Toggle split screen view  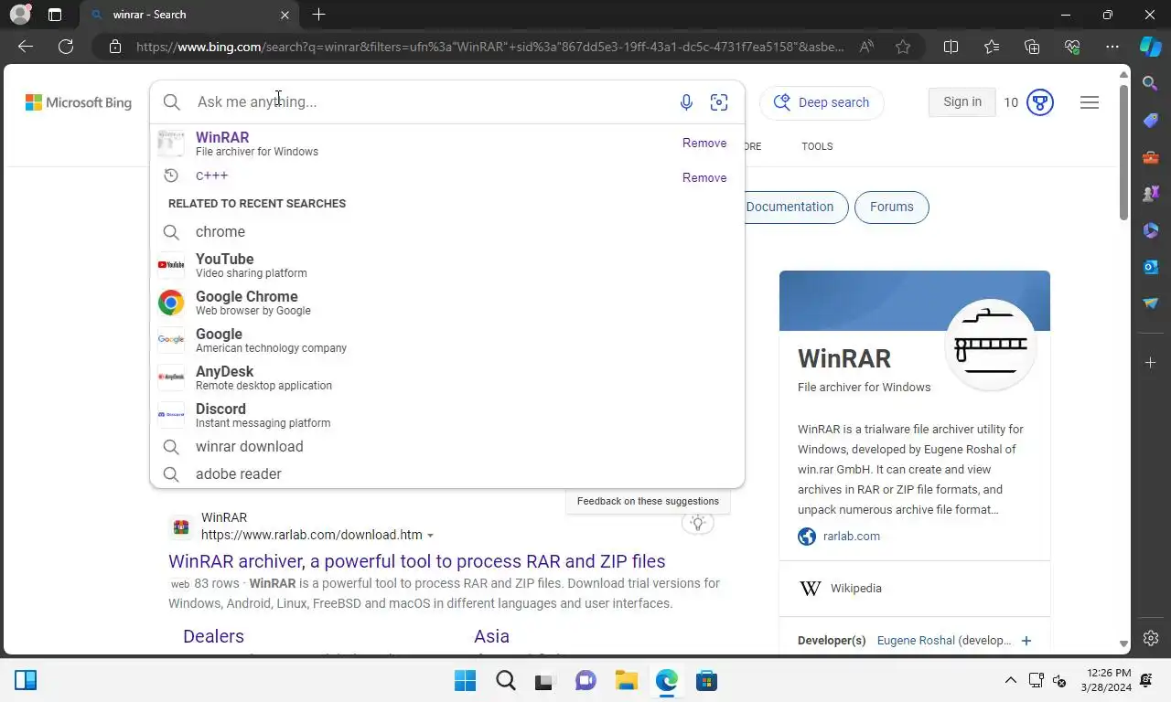951,47
